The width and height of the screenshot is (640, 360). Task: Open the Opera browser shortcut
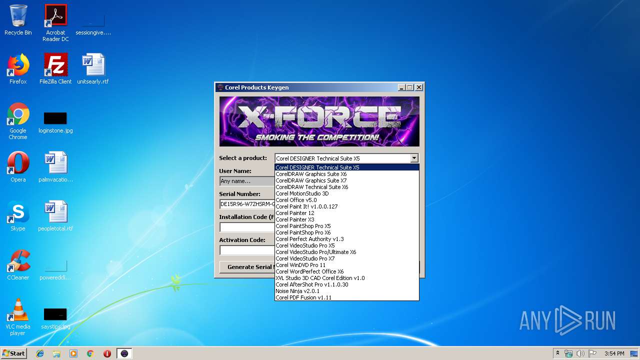coord(18,167)
